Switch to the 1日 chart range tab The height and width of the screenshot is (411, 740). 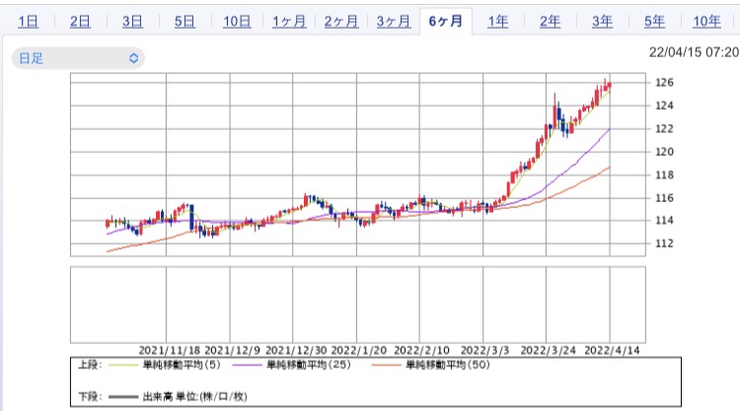(x=28, y=22)
